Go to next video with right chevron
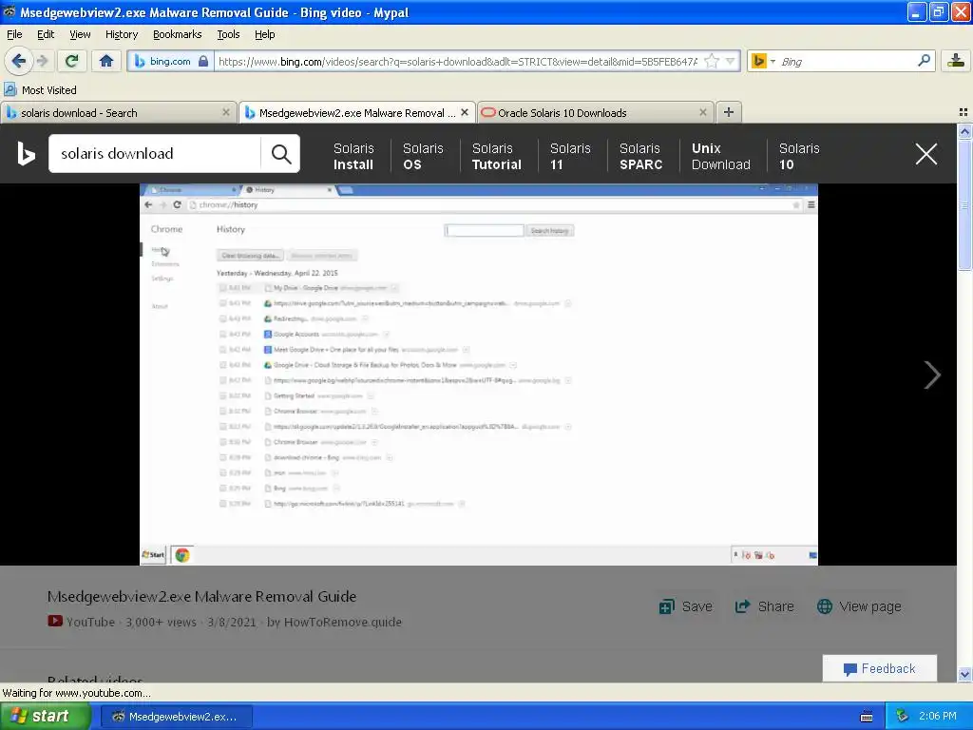 [x=931, y=375]
